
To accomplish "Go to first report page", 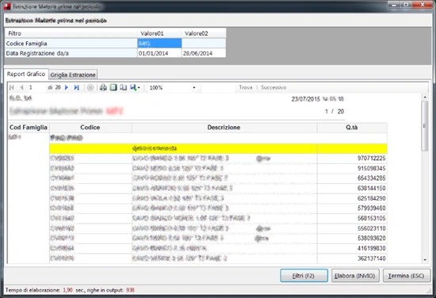I will click(x=12, y=87).
